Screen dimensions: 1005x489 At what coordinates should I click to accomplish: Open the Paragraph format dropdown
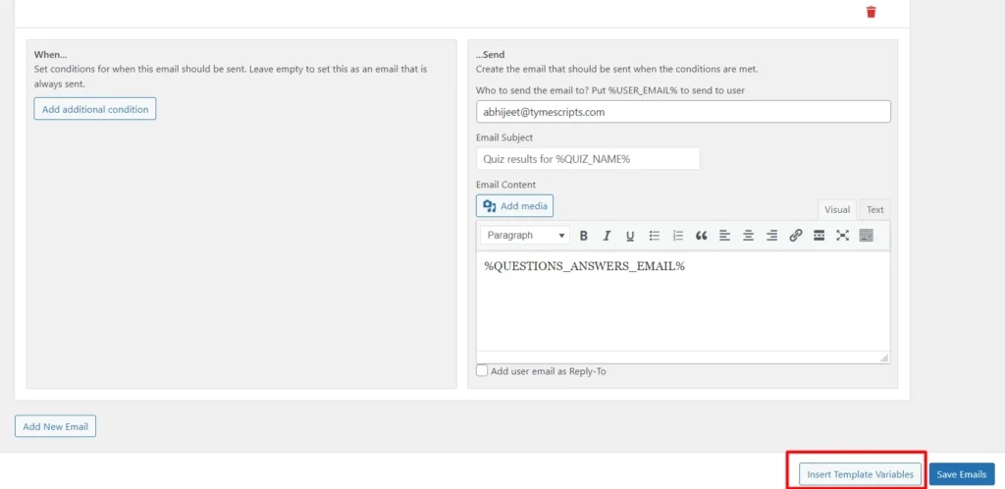tap(525, 236)
